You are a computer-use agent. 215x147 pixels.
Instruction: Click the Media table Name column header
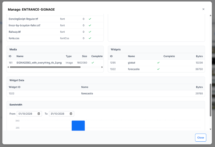coord(20,56)
